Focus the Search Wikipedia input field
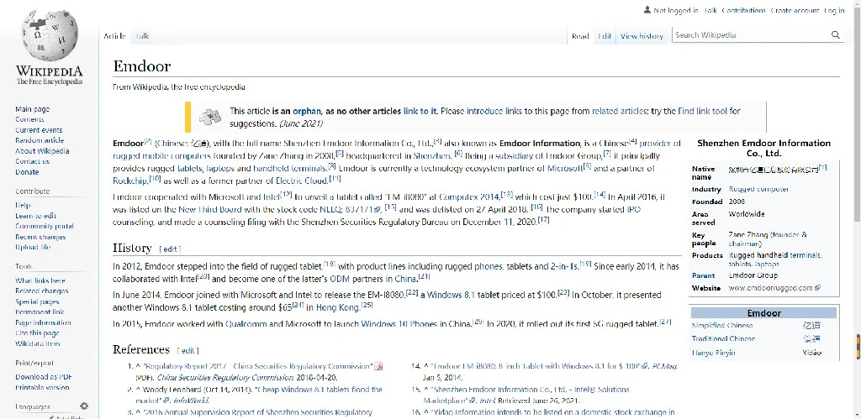Viewport: 861px width, 419px height. point(750,35)
